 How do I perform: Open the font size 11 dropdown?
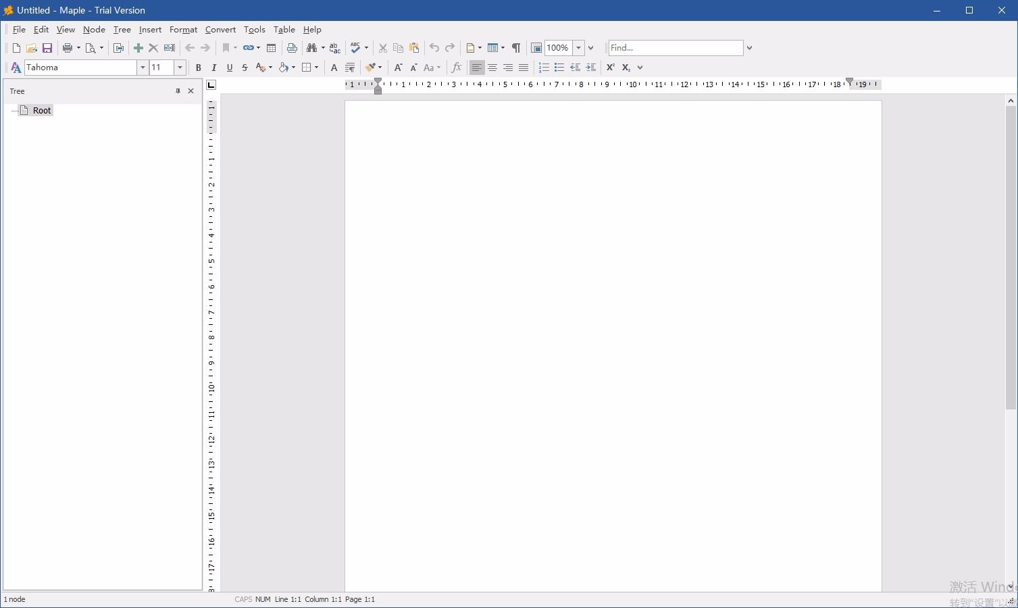tap(180, 68)
